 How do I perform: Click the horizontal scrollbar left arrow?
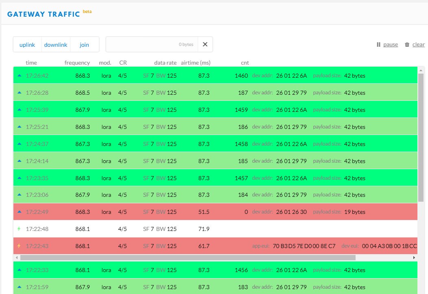coord(17,257)
